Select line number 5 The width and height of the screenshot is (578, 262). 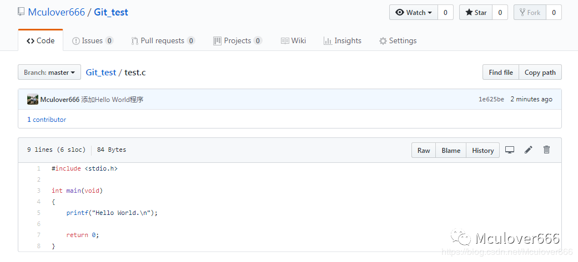pyautogui.click(x=38, y=213)
